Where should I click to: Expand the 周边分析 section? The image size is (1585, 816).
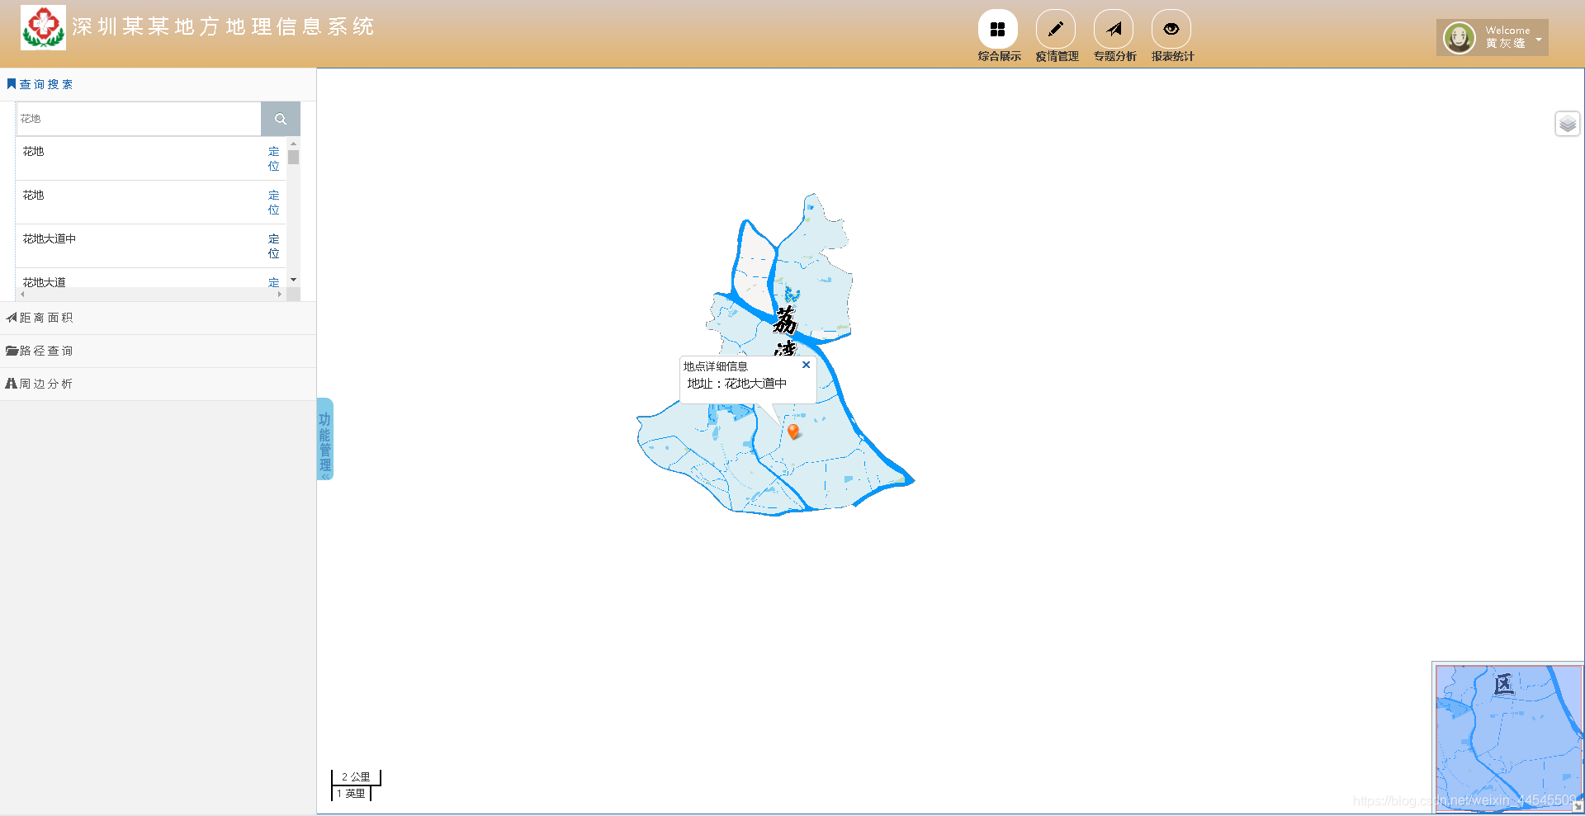(x=158, y=384)
